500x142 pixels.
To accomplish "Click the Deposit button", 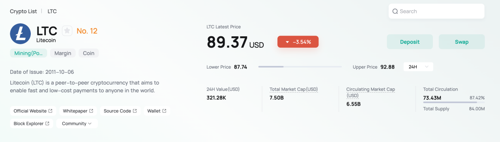I will 410,42.
